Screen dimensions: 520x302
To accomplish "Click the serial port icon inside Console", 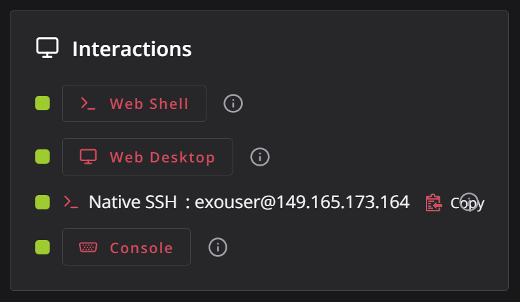I will (88, 247).
